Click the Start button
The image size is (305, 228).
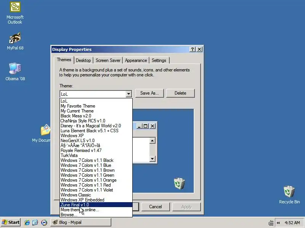(11, 222)
